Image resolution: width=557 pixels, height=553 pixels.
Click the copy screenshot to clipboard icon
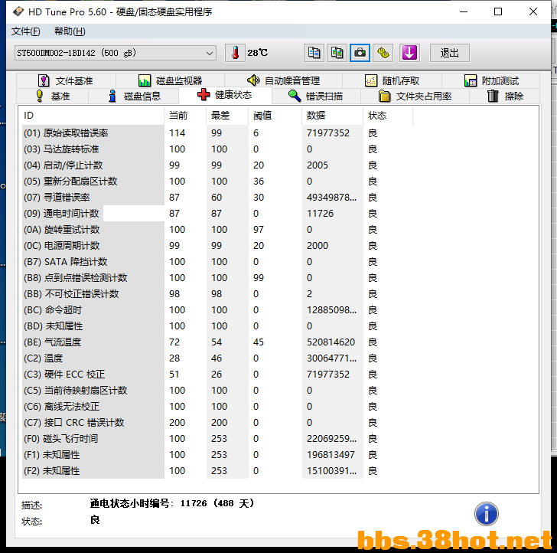click(x=337, y=53)
